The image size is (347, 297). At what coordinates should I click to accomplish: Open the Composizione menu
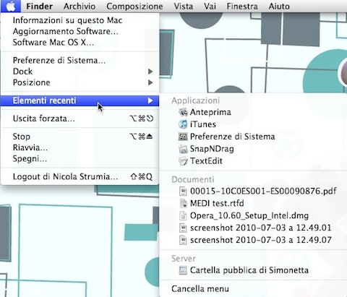pyautogui.click(x=134, y=7)
